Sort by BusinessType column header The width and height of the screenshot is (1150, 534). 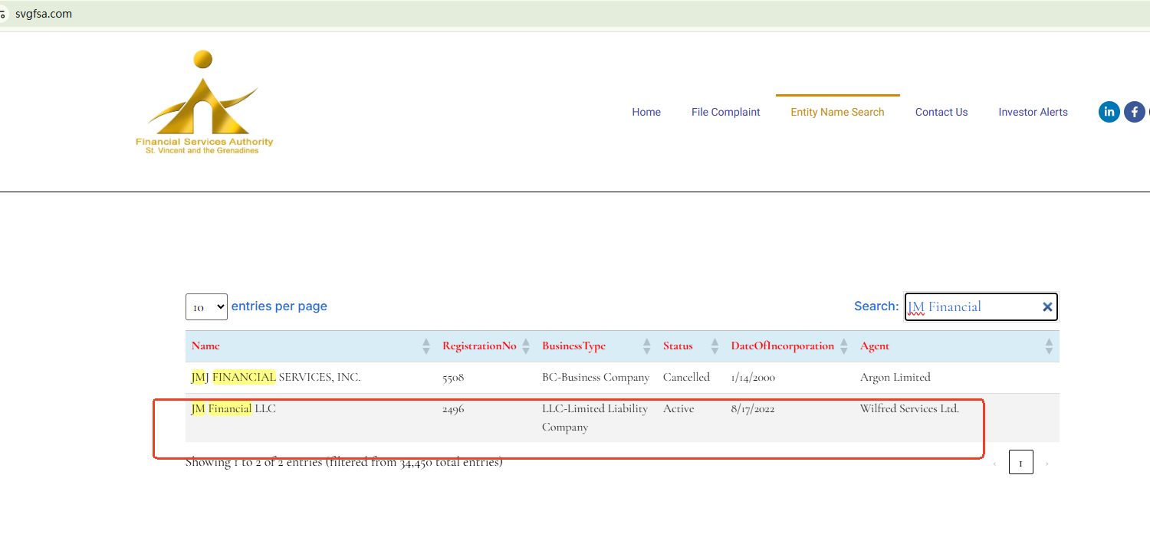(x=573, y=346)
